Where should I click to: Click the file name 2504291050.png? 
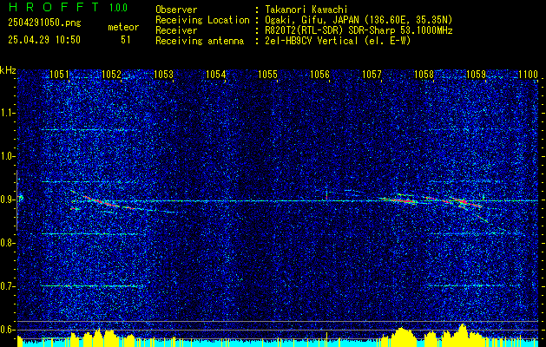coord(44,23)
